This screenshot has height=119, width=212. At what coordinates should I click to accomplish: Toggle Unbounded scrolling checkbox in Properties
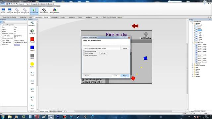15,38
